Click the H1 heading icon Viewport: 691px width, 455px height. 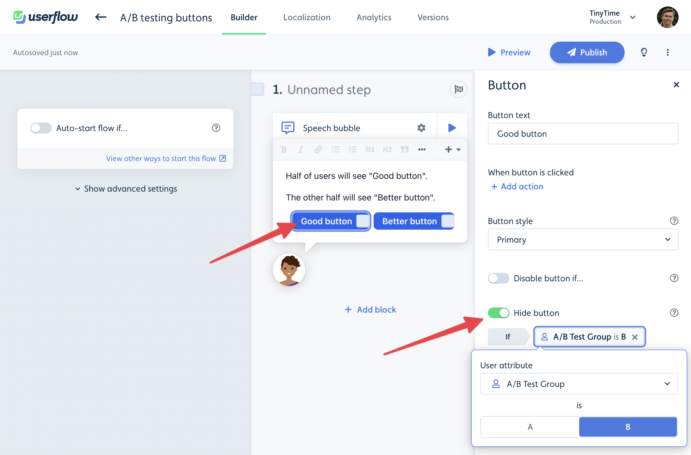coord(370,149)
